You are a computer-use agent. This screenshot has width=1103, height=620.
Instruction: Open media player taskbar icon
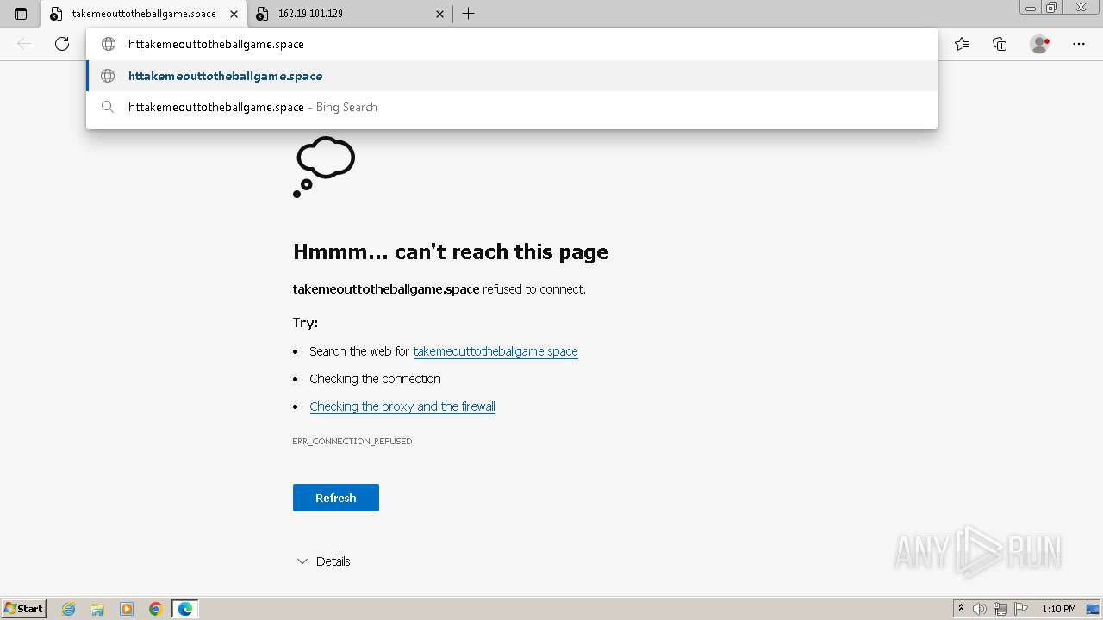click(127, 609)
